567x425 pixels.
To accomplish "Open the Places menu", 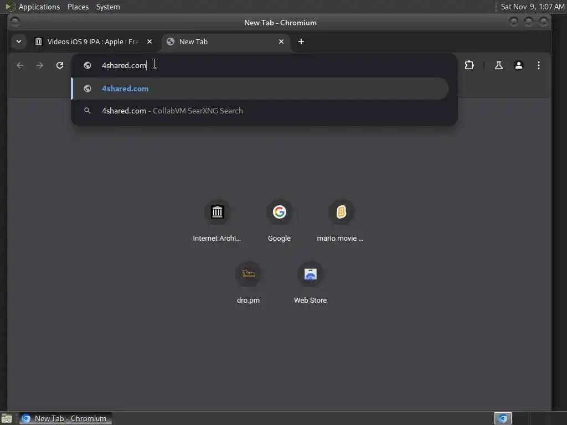I will [78, 7].
